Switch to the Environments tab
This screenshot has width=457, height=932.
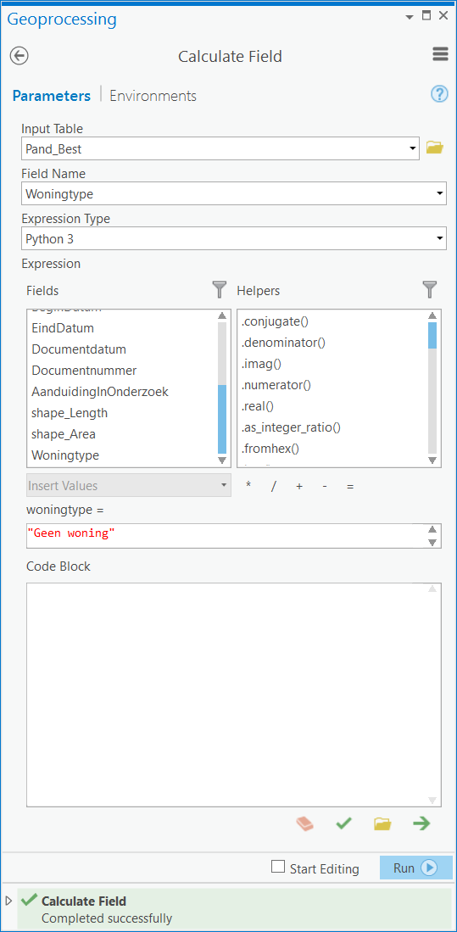(153, 96)
